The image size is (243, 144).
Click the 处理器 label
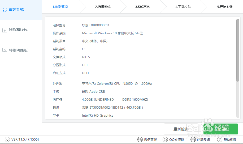(x=58, y=84)
